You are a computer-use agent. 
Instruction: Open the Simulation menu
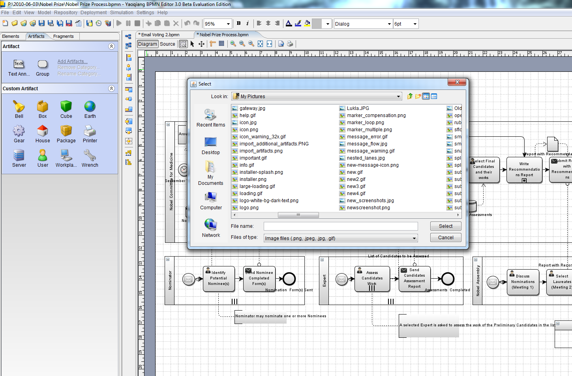point(122,13)
